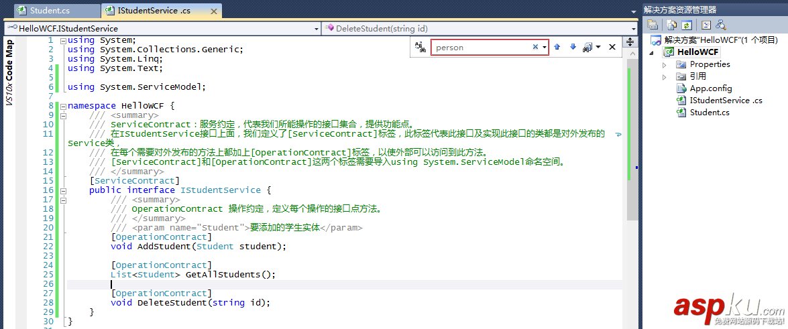Click the C# file icon on Student.cs tab
The height and width of the screenshot is (329, 788).
point(21,10)
